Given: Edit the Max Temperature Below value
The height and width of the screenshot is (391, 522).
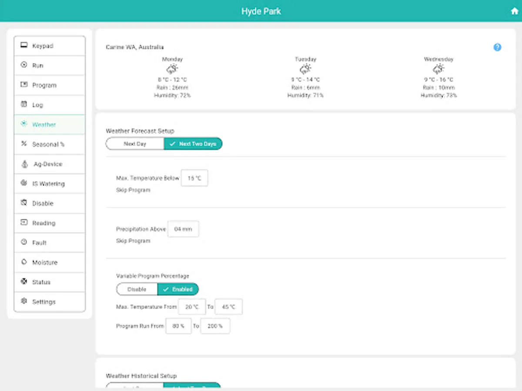Looking at the screenshot, I should pyautogui.click(x=194, y=178).
